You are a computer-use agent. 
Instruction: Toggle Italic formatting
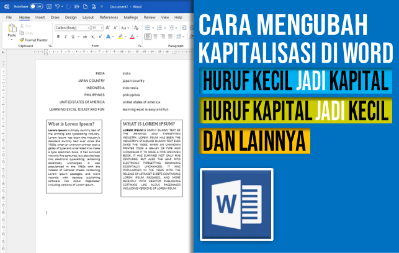point(66,37)
